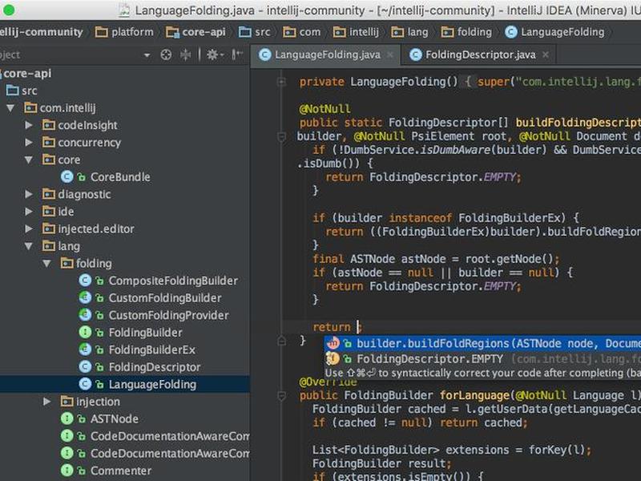Select LanguageFolding in project tree
This screenshot has height=481, width=641.
(x=152, y=385)
